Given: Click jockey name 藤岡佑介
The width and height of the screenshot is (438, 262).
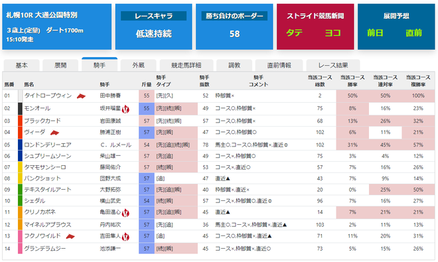Looking at the screenshot, I should click(x=110, y=167).
